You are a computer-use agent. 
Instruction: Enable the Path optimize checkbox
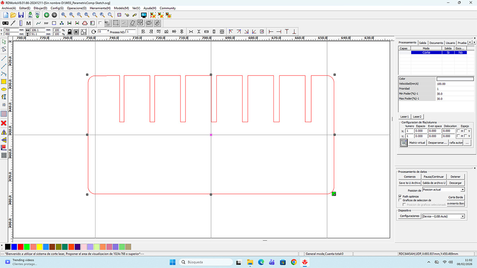[400, 196]
